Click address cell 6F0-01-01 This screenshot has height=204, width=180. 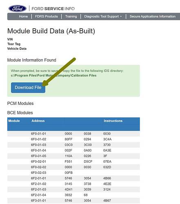click(x=38, y=133)
